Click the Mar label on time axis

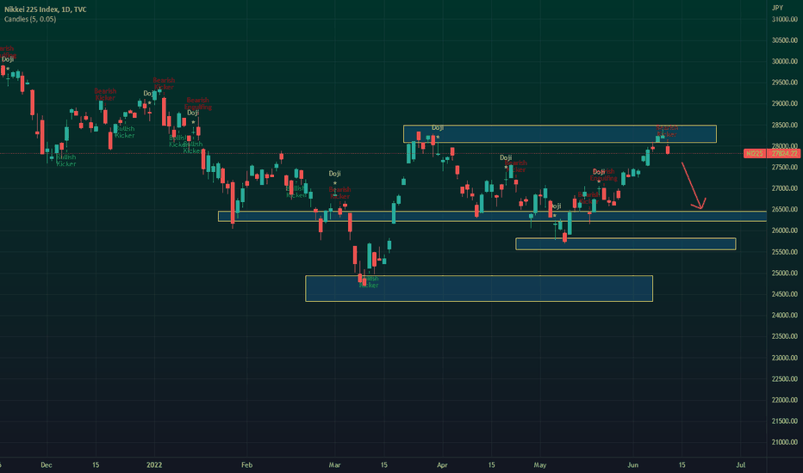tap(334, 465)
